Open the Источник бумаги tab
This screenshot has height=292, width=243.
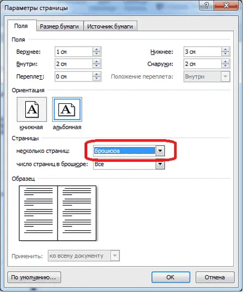110,26
